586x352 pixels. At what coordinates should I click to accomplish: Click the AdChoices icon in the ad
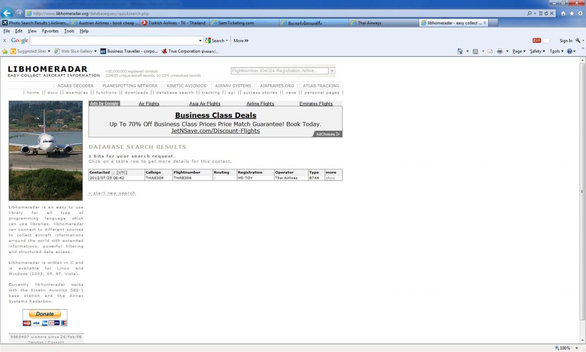pyautogui.click(x=337, y=134)
